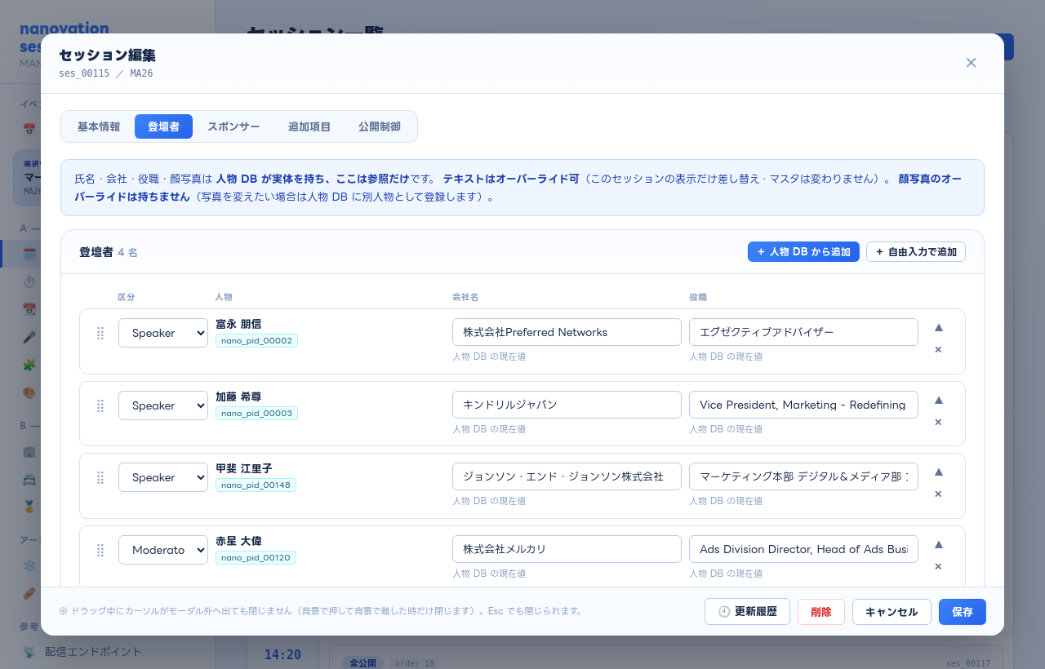Grab drag handle for 加藤 希尊 row
Screen dimensions: 1045x669
coord(100,405)
